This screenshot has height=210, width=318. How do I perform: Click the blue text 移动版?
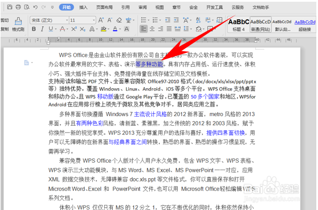105,97
